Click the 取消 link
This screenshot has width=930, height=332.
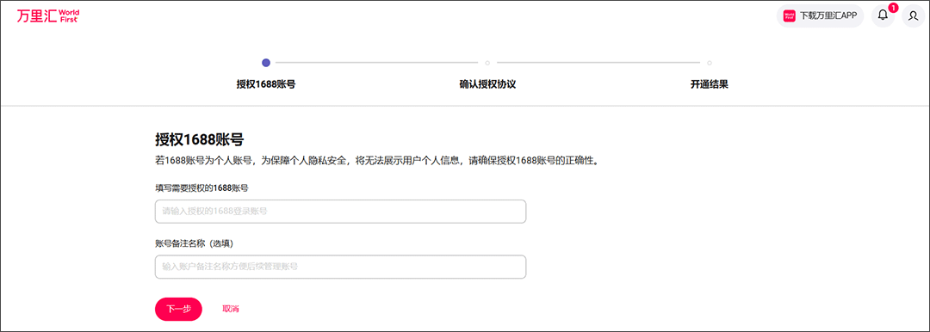pyautogui.click(x=231, y=309)
